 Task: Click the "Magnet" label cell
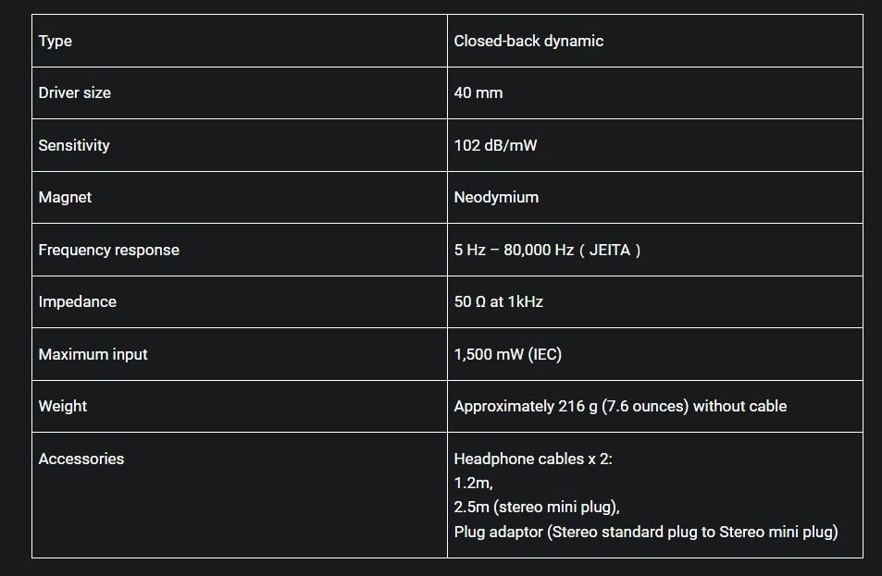point(65,197)
